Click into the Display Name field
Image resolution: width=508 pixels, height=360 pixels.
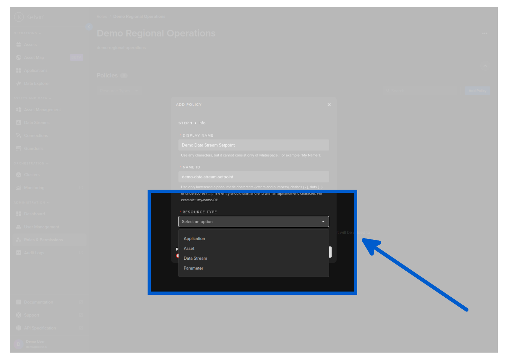coord(253,145)
